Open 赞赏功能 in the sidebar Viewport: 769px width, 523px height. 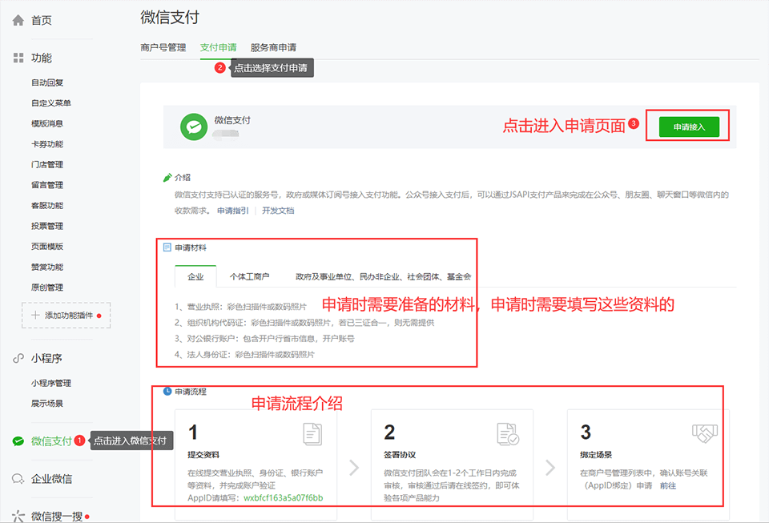pos(47,268)
